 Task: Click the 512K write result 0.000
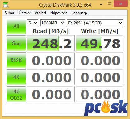coord(100,60)
